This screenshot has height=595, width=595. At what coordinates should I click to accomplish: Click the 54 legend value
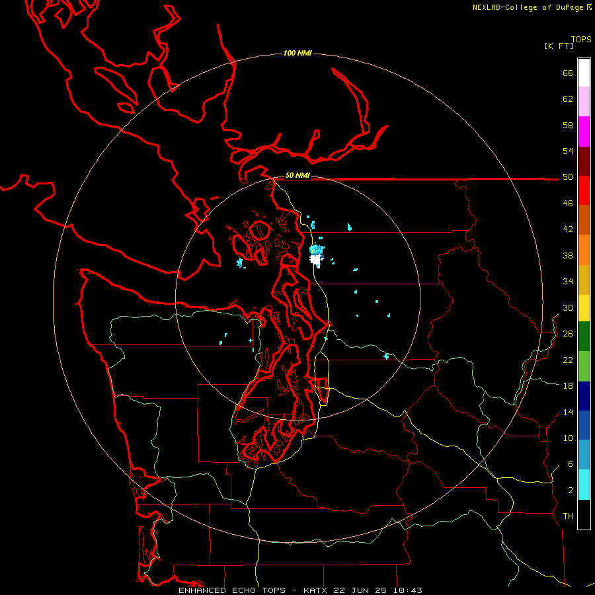568,151
